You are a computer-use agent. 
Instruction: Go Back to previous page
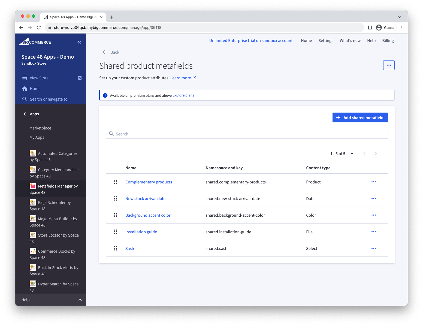click(111, 52)
